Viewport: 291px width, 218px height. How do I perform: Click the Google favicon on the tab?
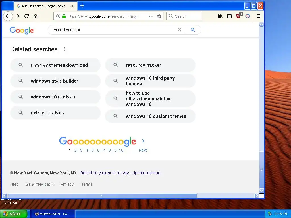18,6
